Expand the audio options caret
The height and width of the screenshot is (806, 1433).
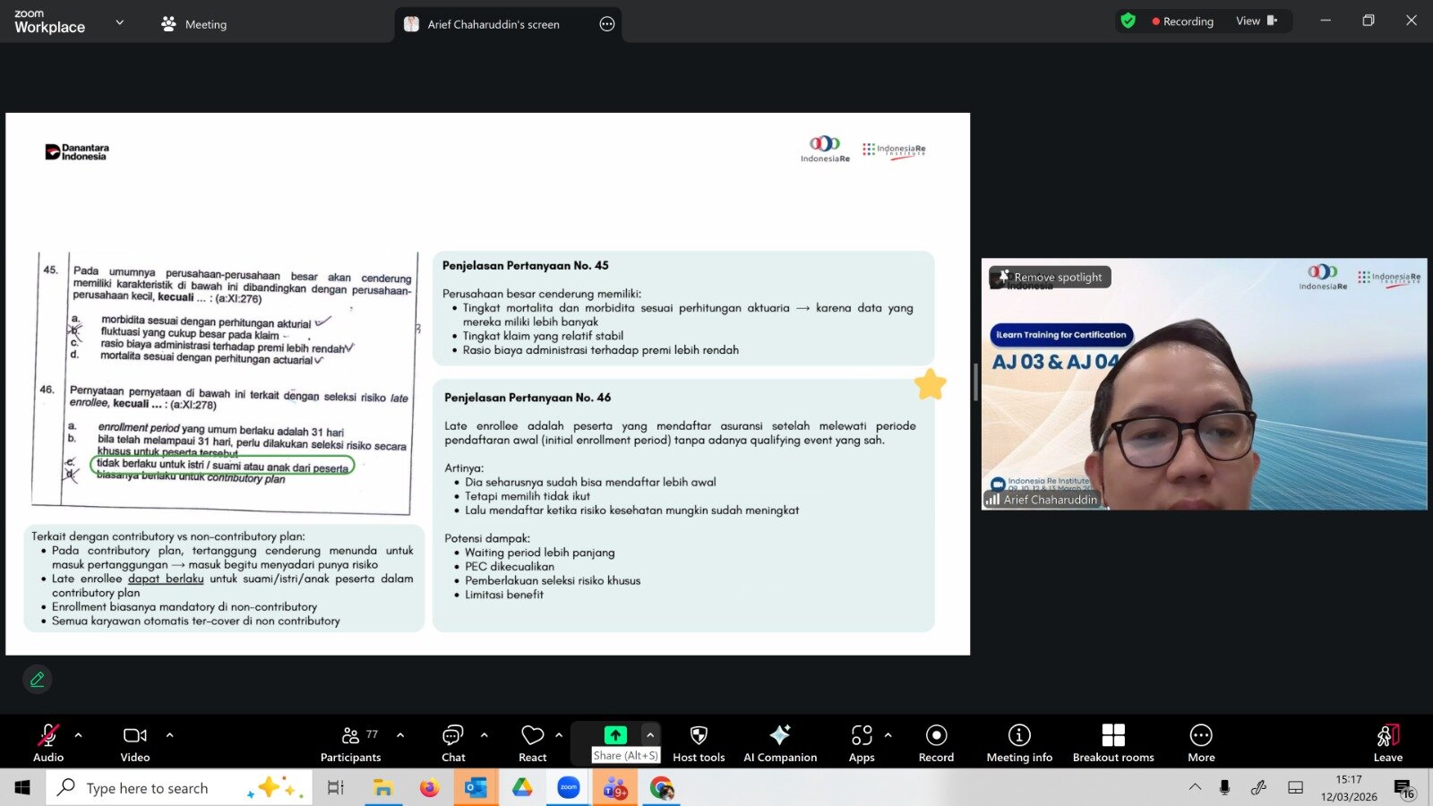click(79, 735)
